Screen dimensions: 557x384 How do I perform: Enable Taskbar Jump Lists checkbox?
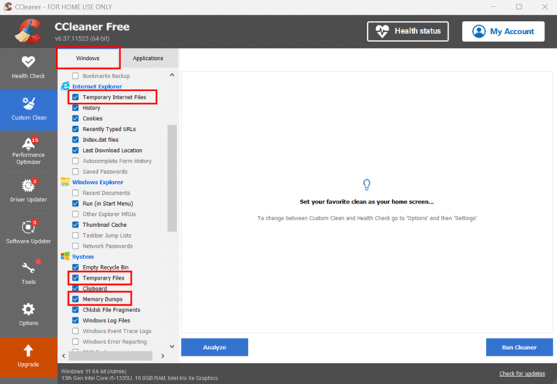[x=75, y=235]
